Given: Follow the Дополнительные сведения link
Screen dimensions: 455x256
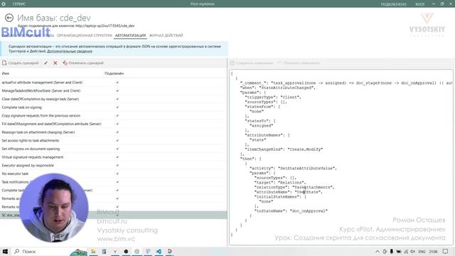Looking at the screenshot, I should pyautogui.click(x=70, y=51).
